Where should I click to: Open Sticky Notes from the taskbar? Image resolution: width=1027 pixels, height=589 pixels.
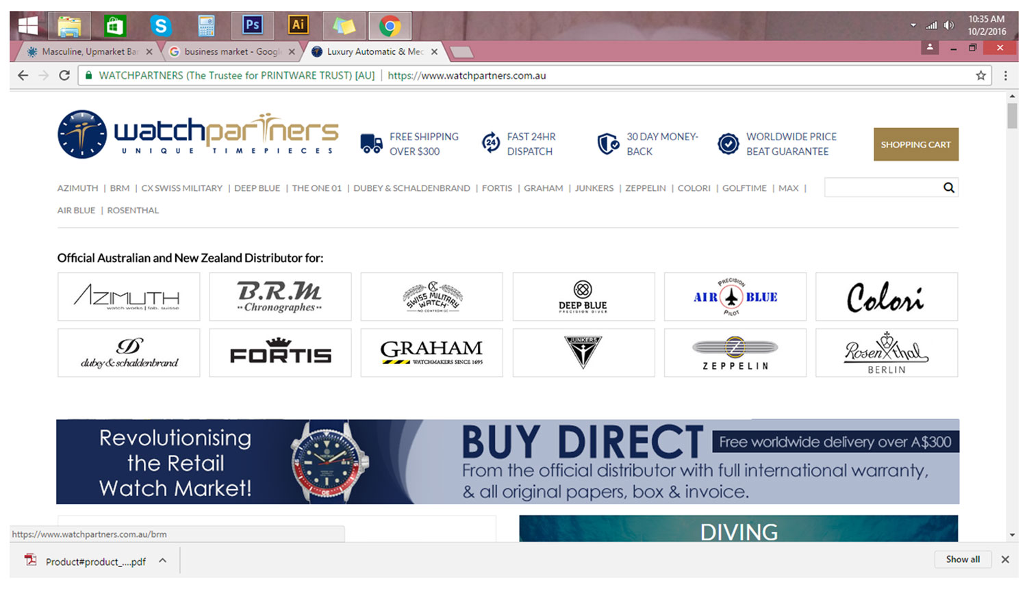tap(344, 26)
